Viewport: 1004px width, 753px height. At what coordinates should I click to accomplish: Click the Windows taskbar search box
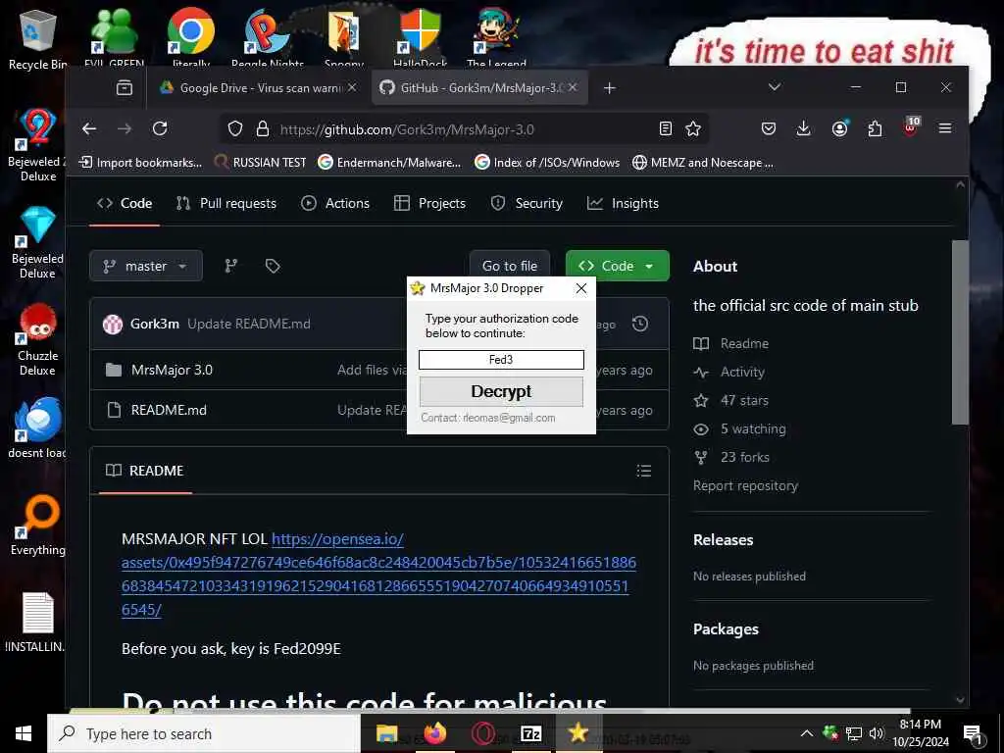coord(204,733)
